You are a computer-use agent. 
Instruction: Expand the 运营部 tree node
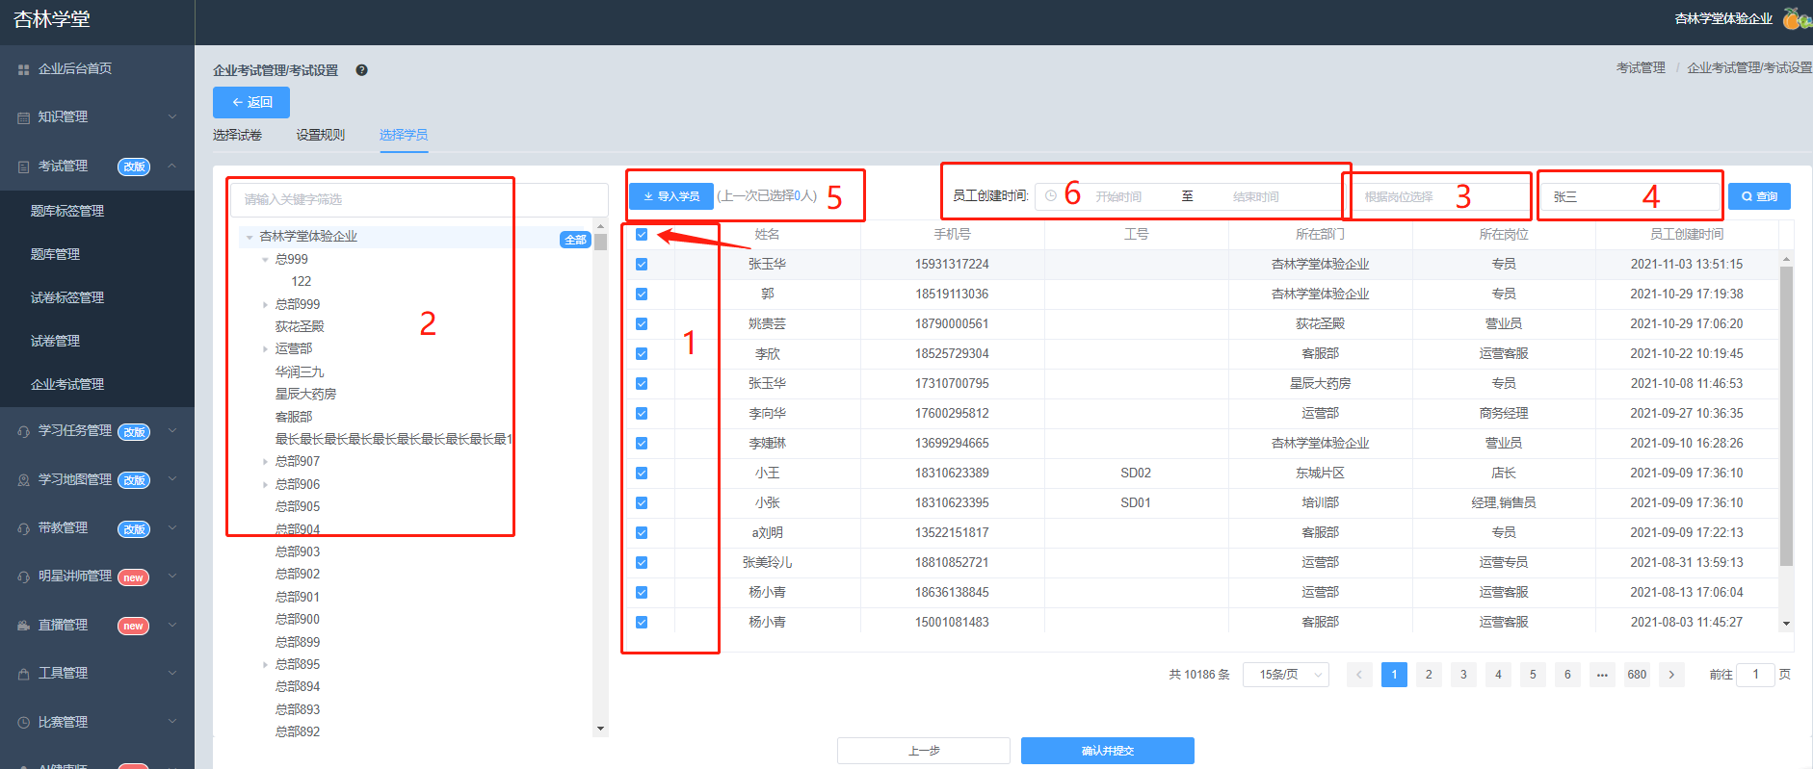pos(266,349)
